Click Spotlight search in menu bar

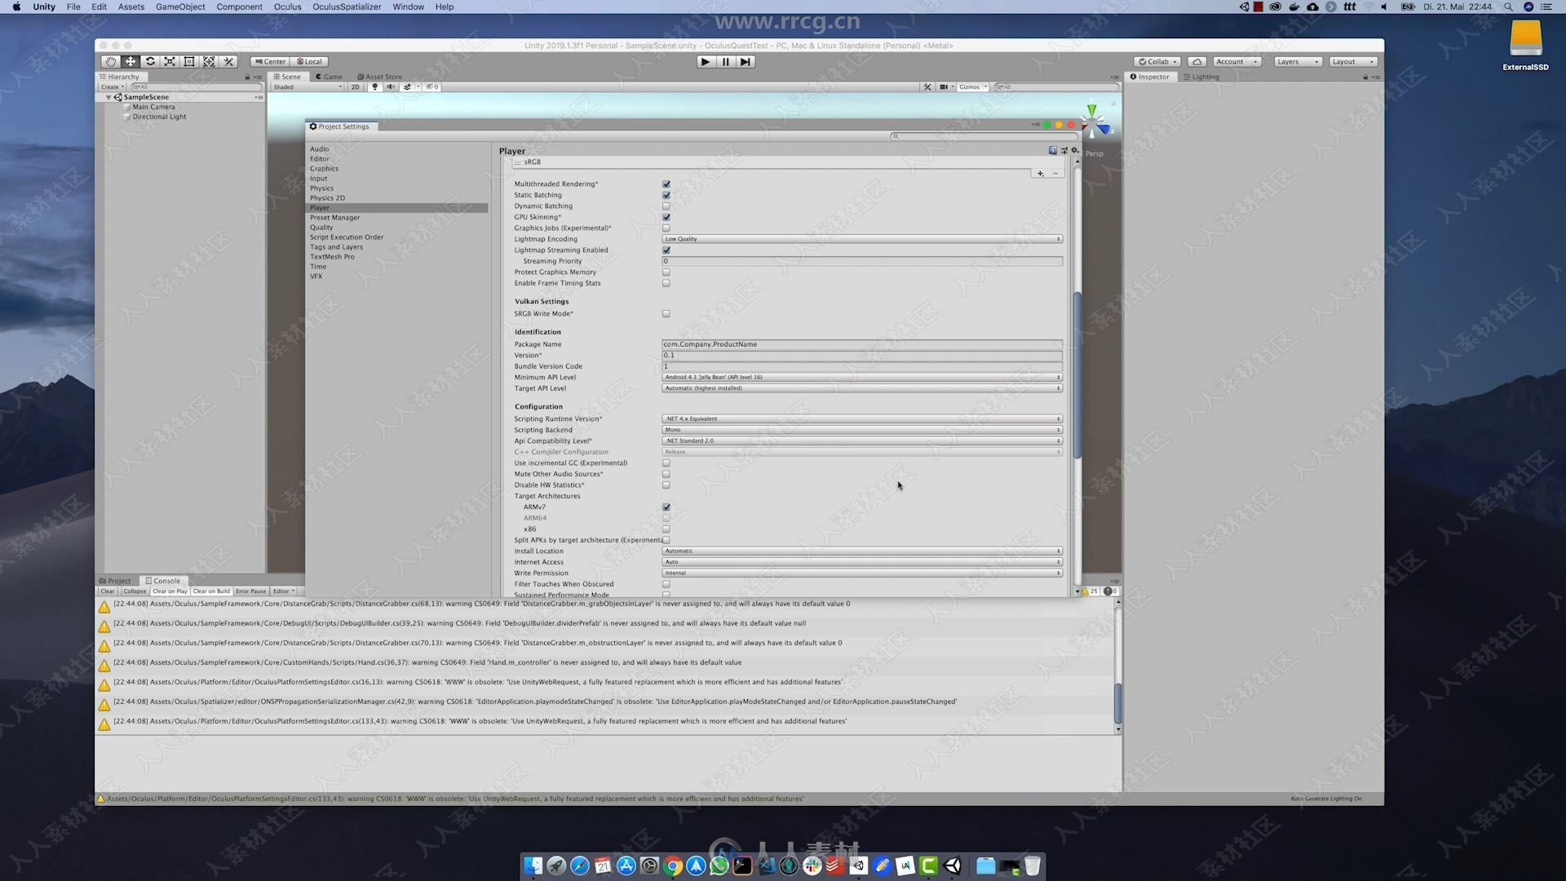coord(1508,7)
